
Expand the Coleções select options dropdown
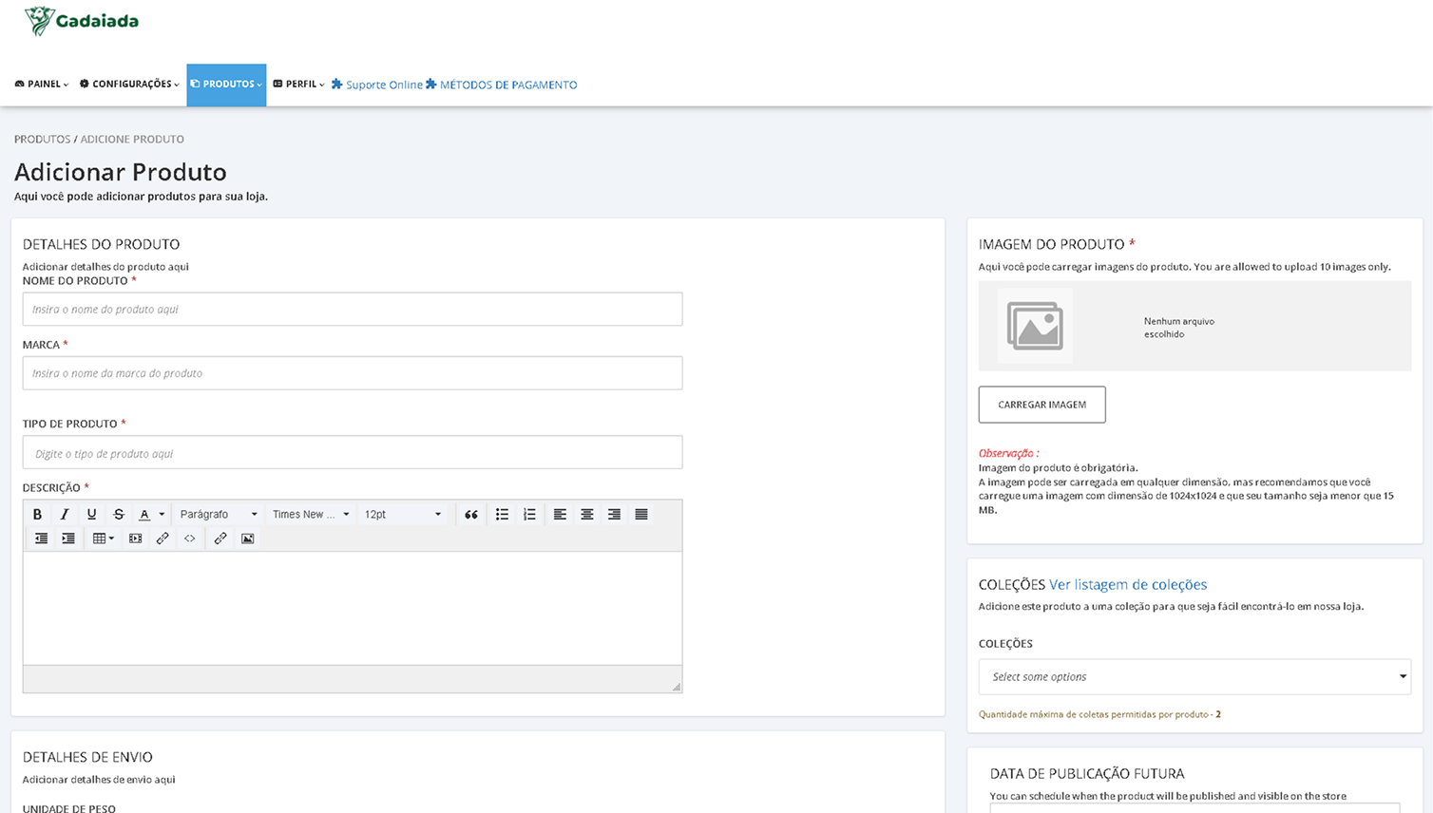click(x=1194, y=677)
